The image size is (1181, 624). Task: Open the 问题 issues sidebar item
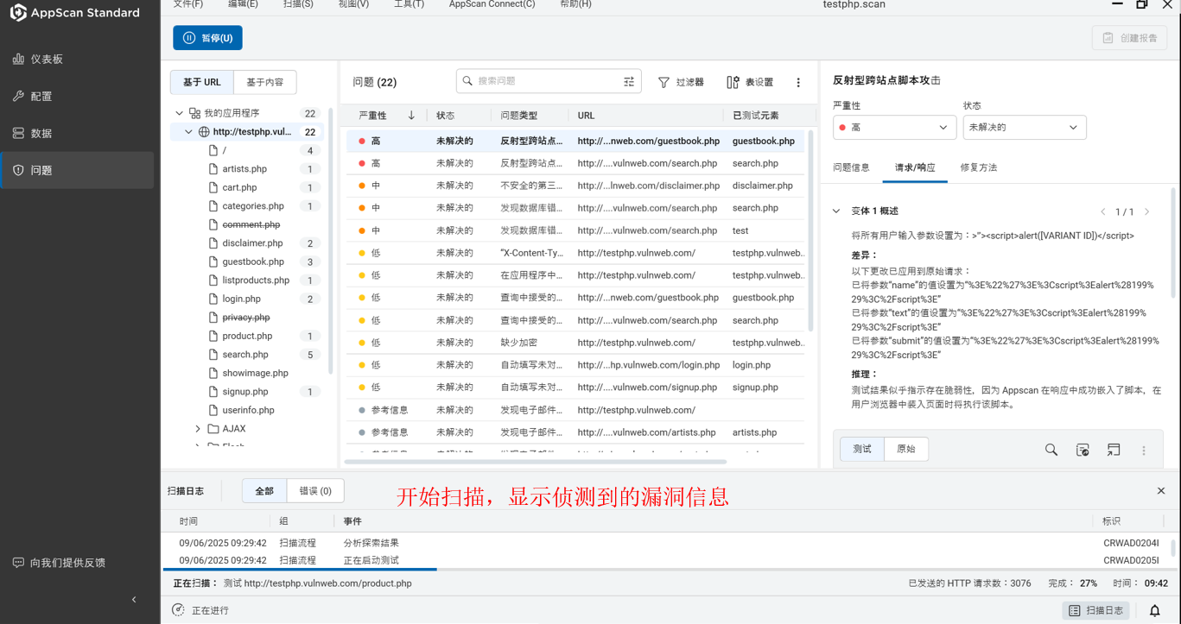[77, 170]
